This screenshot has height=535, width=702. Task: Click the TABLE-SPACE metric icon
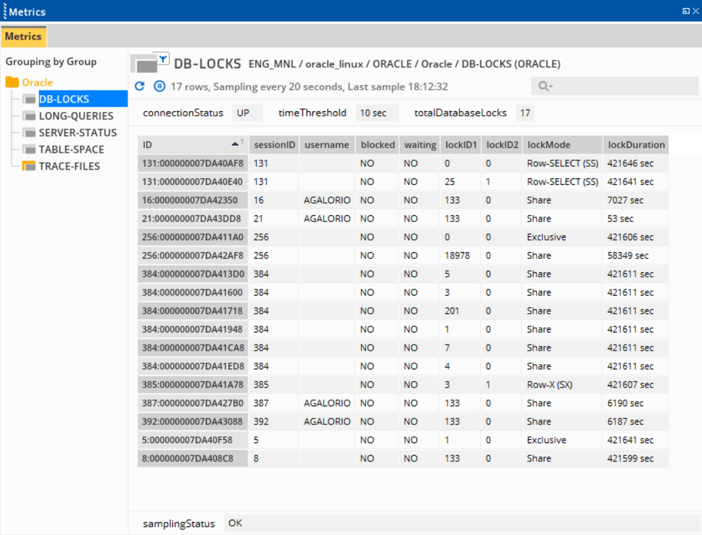[x=27, y=149]
